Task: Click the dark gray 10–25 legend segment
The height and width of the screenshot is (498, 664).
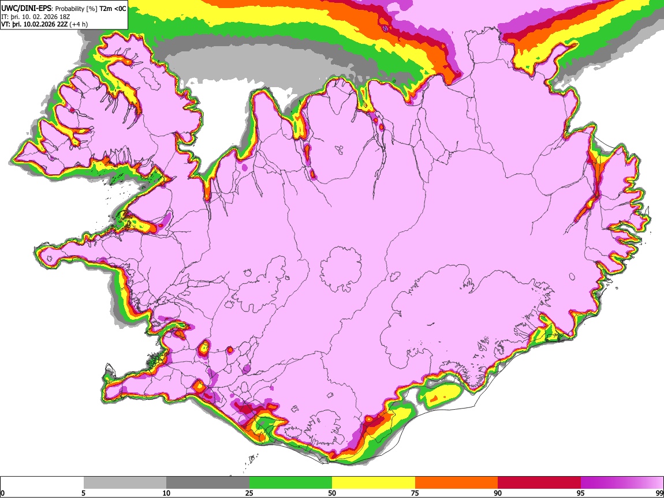Action: pos(208,483)
